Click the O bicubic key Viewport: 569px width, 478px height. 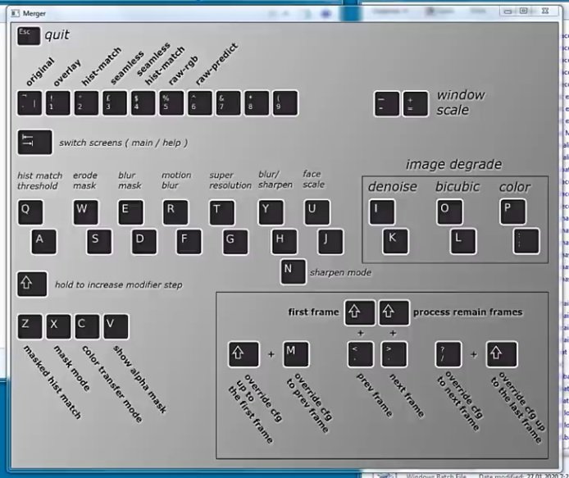(x=449, y=212)
